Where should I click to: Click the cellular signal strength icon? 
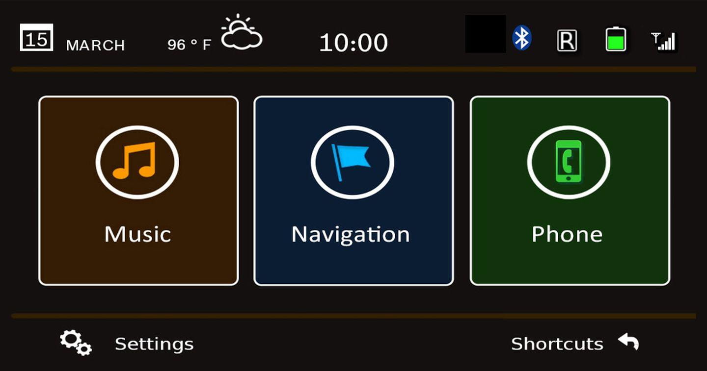[x=663, y=41]
